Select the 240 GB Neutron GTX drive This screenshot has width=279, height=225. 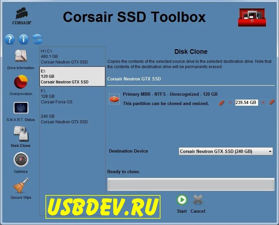point(72,119)
